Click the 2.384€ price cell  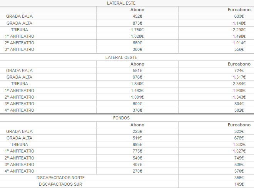coord(239,84)
